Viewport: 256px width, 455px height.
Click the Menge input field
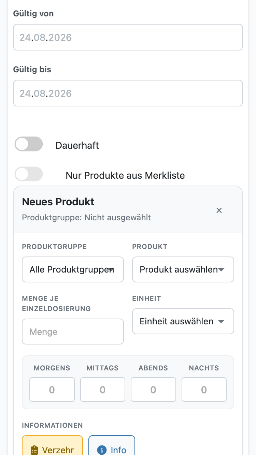click(73, 332)
